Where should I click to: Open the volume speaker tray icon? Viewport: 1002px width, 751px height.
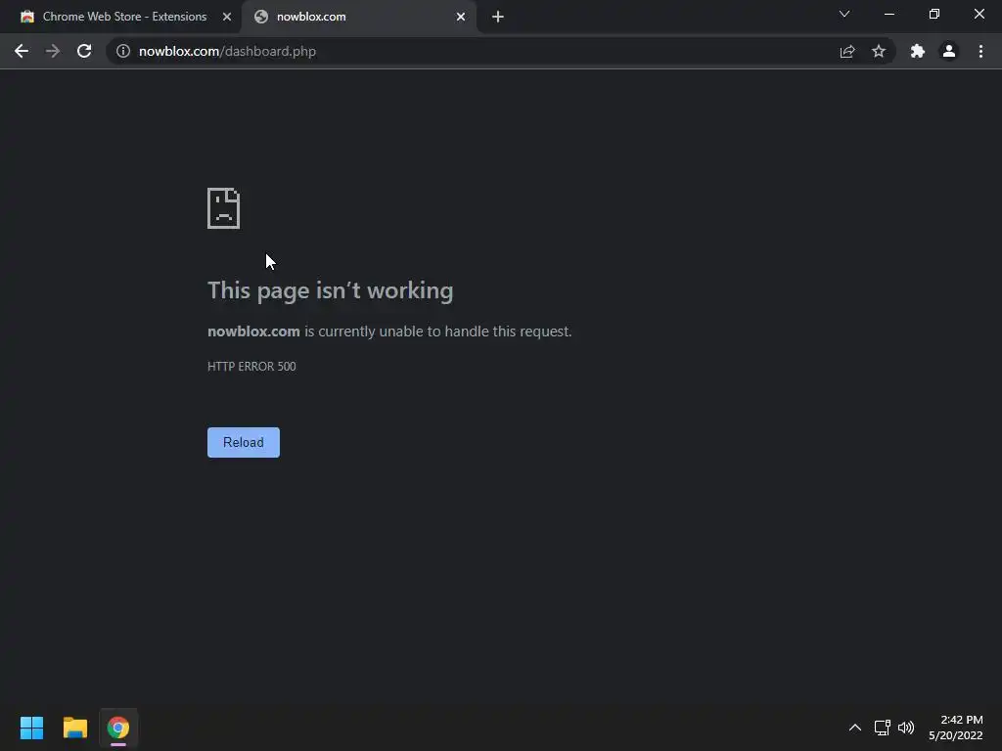point(906,728)
